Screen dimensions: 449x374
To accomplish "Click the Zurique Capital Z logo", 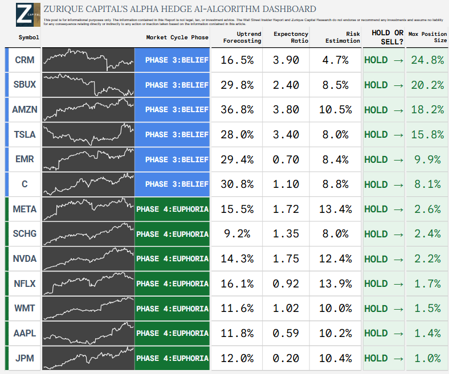I will pyautogui.click(x=28, y=15).
